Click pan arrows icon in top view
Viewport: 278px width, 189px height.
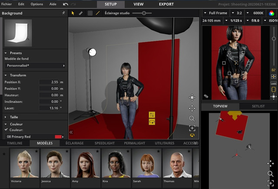point(270,163)
